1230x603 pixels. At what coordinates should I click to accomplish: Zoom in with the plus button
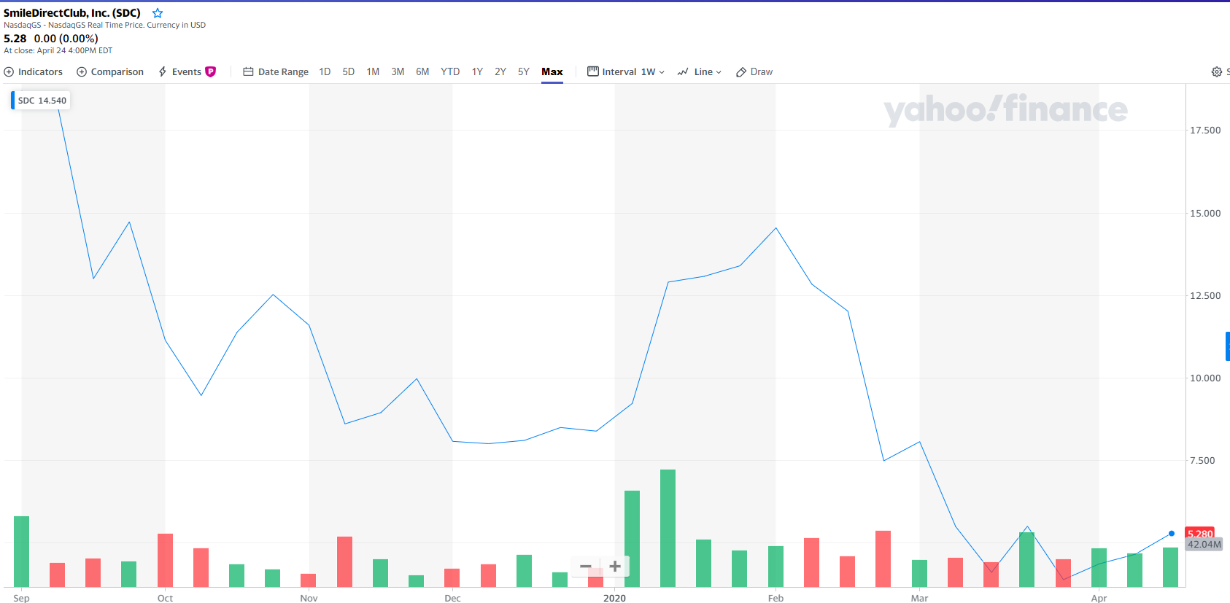point(615,567)
